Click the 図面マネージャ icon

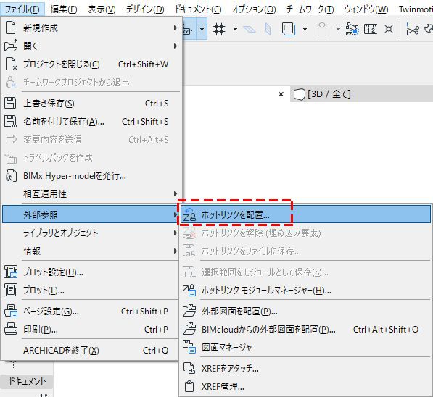pos(189,347)
